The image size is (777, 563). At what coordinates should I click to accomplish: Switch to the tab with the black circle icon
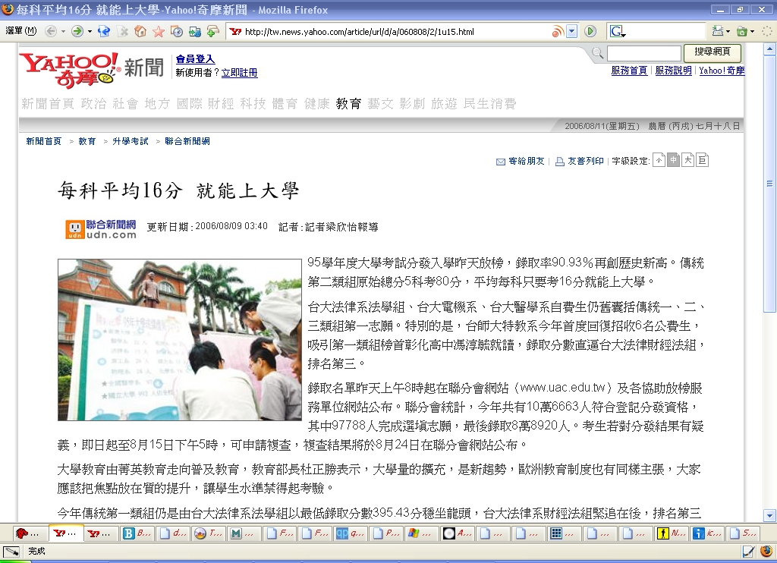pos(458,533)
